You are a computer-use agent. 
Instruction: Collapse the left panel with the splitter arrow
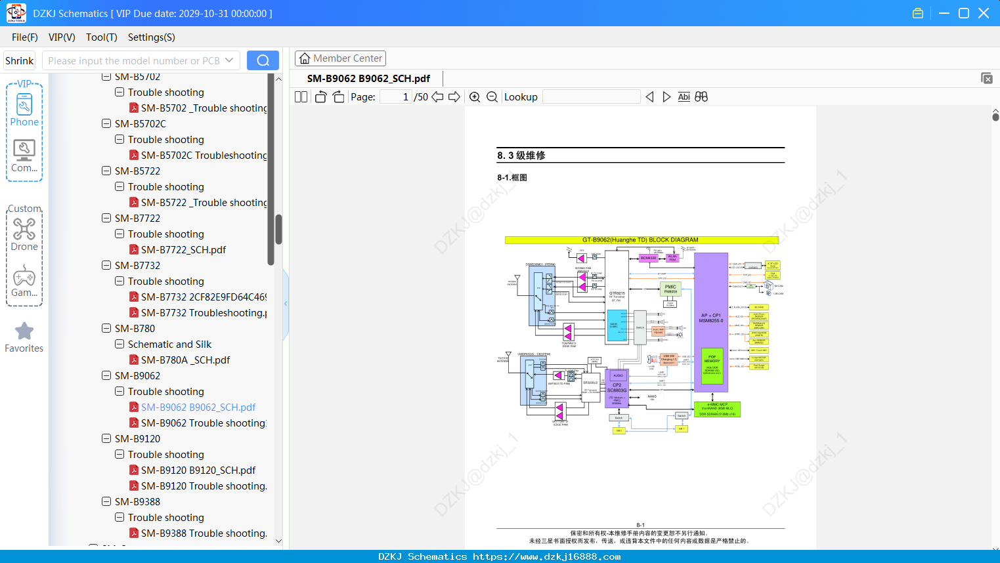(x=286, y=304)
